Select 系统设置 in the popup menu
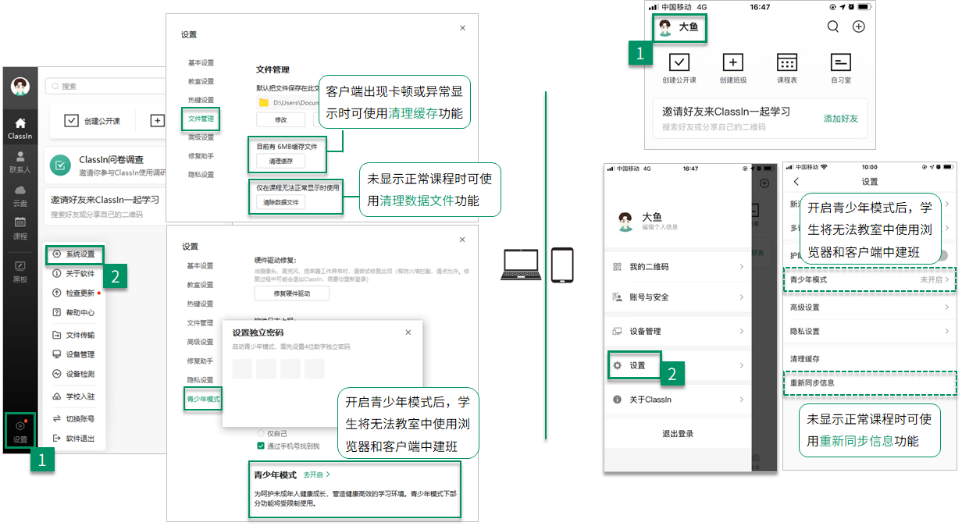 pos(74,254)
